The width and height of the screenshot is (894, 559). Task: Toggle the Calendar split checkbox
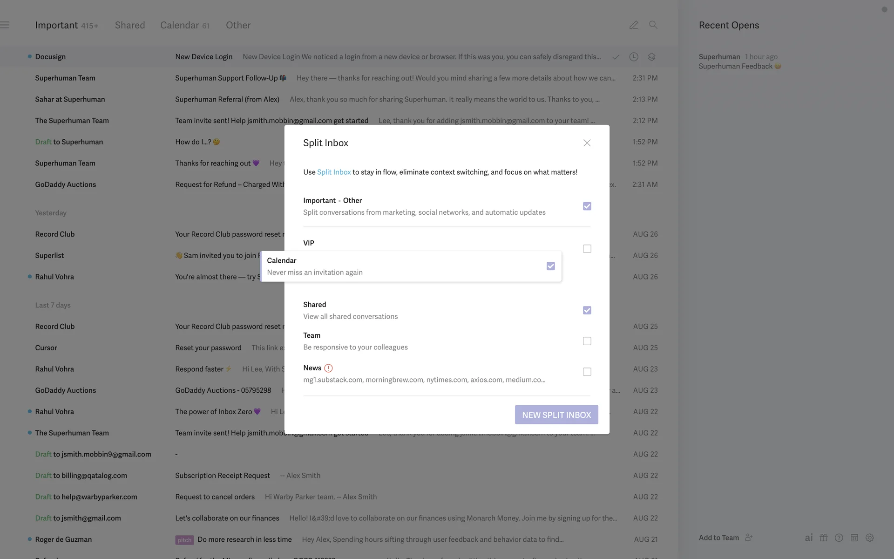550,266
